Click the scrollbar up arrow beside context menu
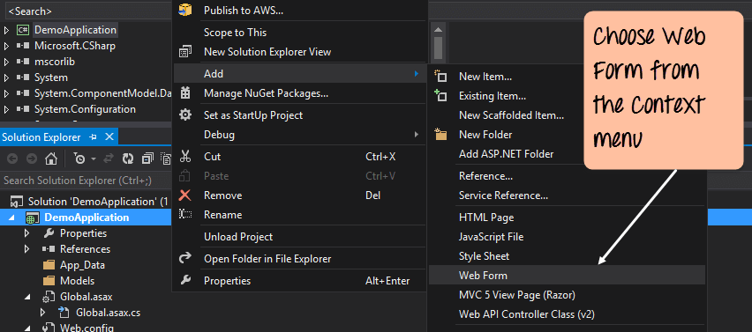This screenshot has width=752, height=332. pyautogui.click(x=438, y=30)
